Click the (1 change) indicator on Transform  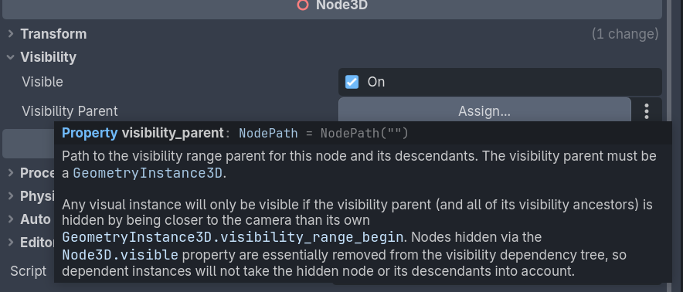[x=625, y=34]
